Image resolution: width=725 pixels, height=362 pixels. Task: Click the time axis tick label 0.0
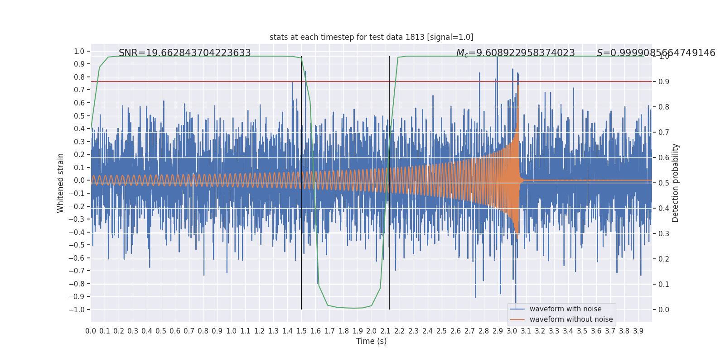click(x=91, y=331)
